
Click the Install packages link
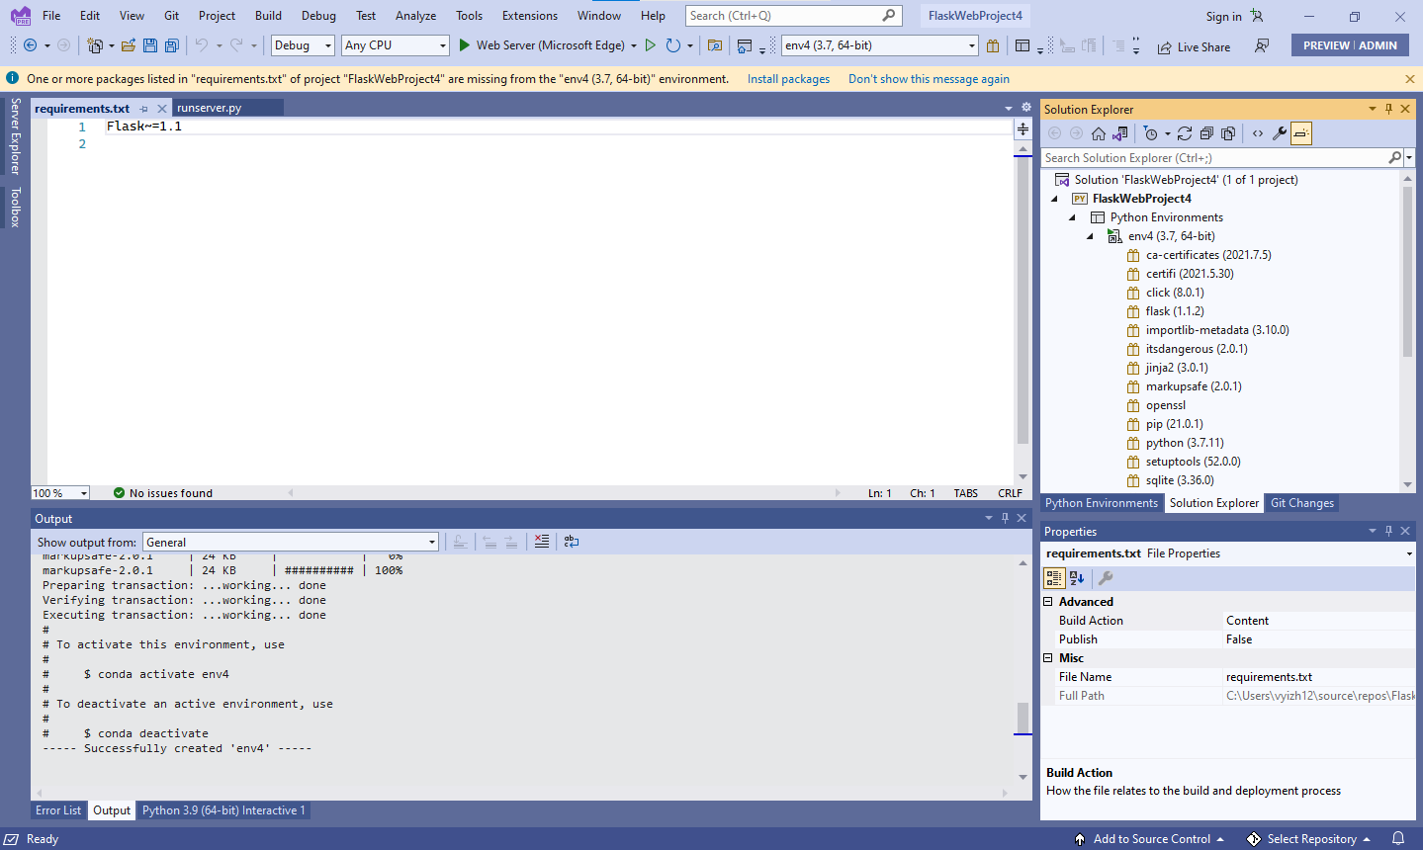pyautogui.click(x=788, y=79)
